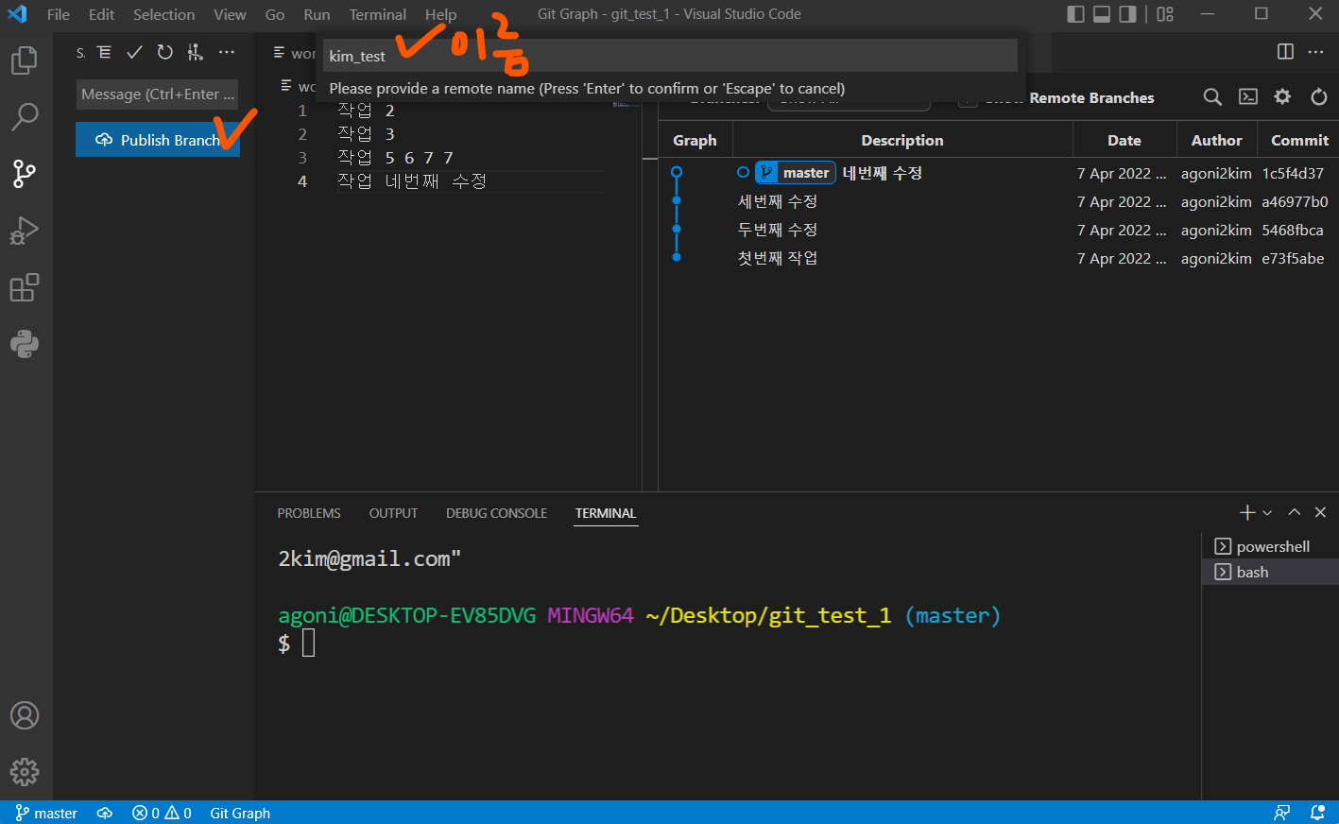This screenshot has width=1339, height=824.
Task: Select the powershell terminal session
Action: (x=1270, y=546)
